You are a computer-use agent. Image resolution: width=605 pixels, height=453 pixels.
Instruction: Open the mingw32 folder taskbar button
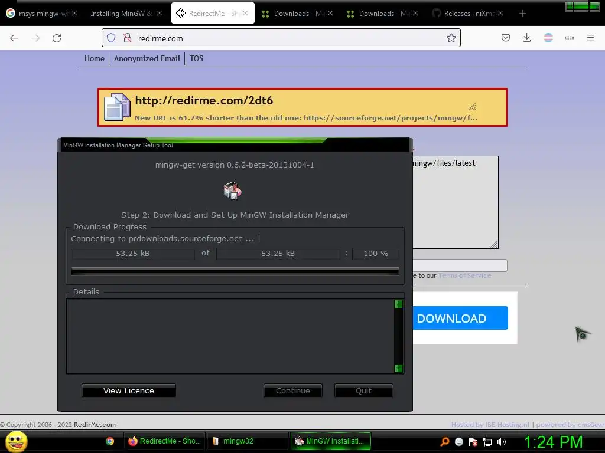click(248, 441)
